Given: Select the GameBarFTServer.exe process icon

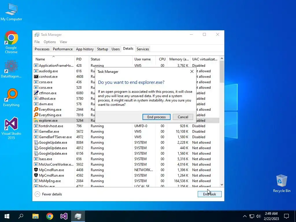Looking at the screenshot, I should tap(36, 137).
